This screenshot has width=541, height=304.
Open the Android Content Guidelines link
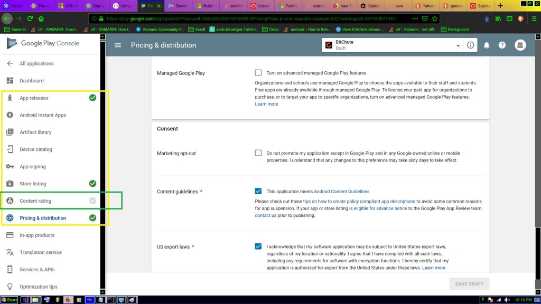pos(342,192)
